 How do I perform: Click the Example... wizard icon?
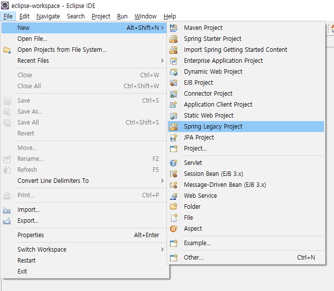[173, 243]
